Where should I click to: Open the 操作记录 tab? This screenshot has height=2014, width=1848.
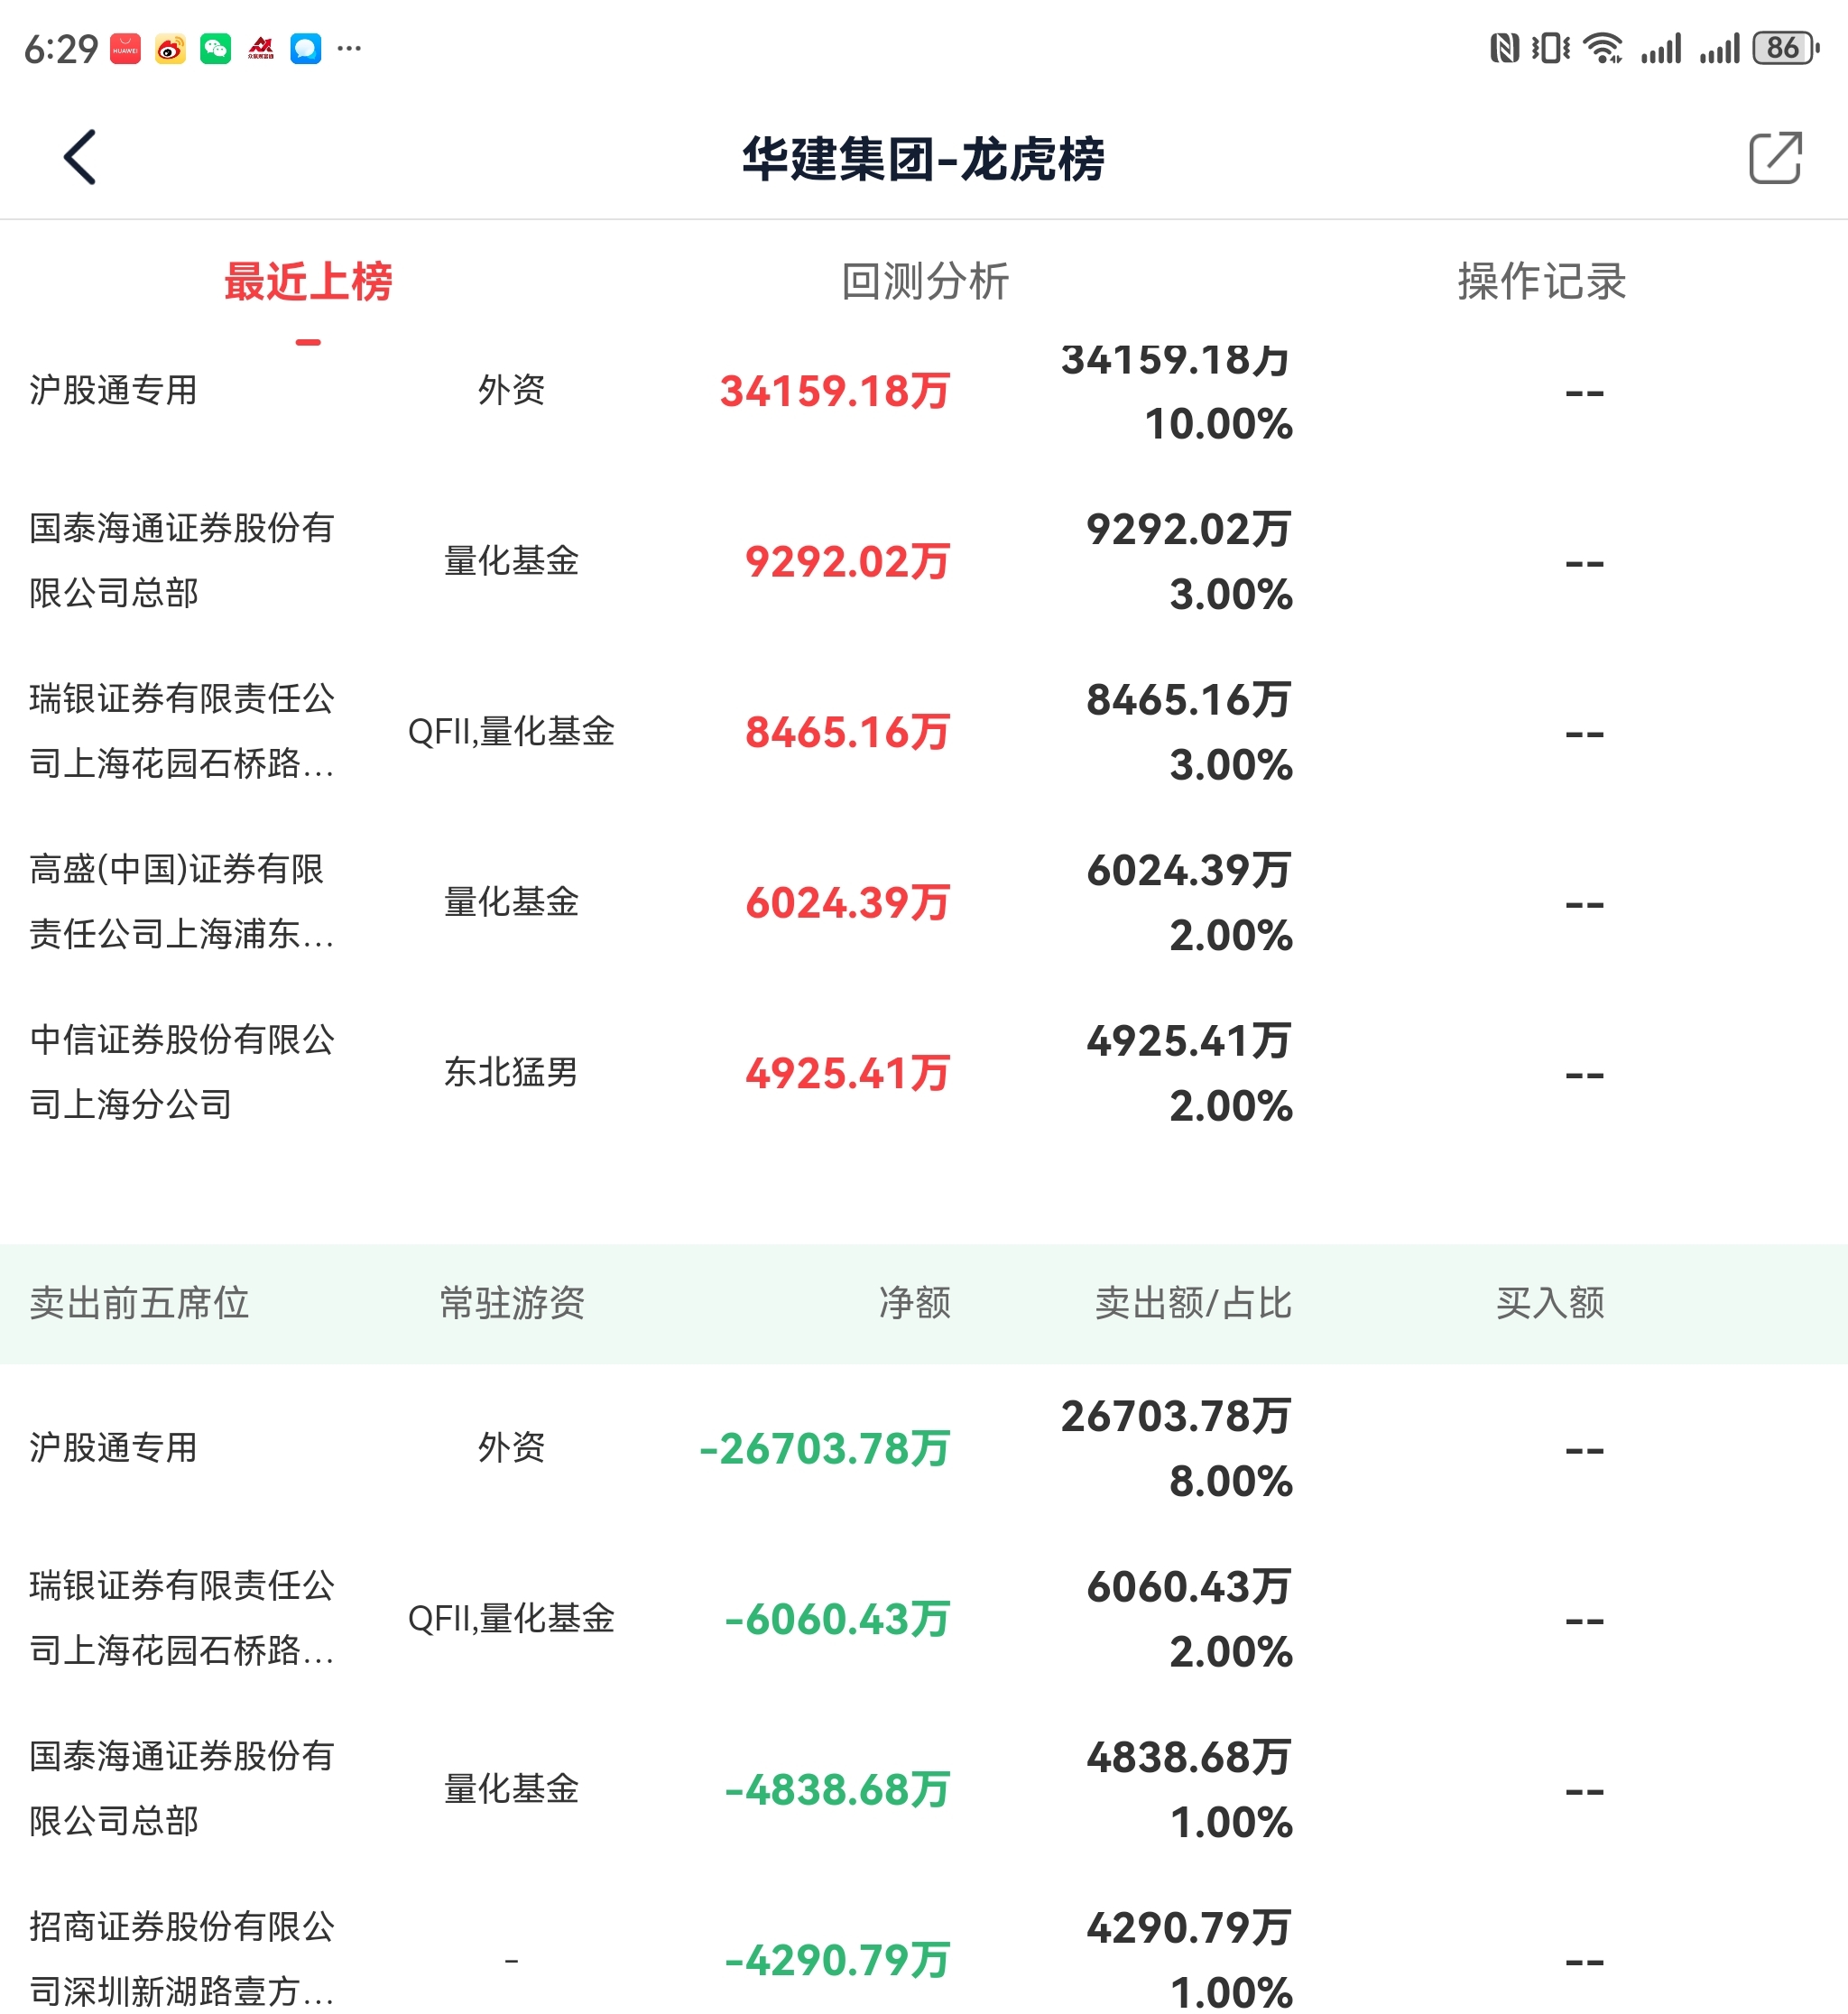[1540, 281]
